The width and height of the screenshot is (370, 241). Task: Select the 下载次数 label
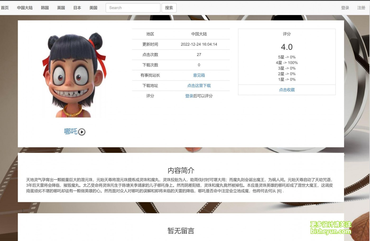click(150, 65)
